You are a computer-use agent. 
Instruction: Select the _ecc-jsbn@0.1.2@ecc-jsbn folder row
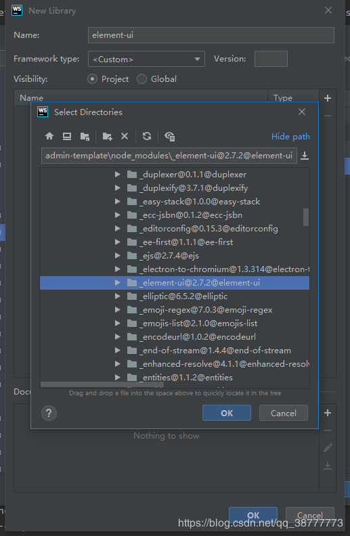click(175, 215)
